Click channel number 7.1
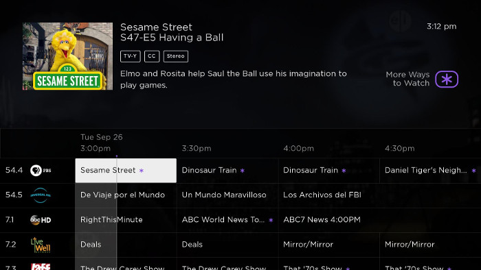The width and height of the screenshot is (481, 270). click(x=10, y=220)
